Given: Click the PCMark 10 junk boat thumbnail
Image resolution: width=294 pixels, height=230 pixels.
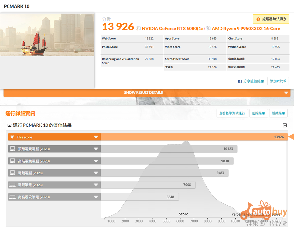Looking at the screenshot, I should [x=47, y=34].
